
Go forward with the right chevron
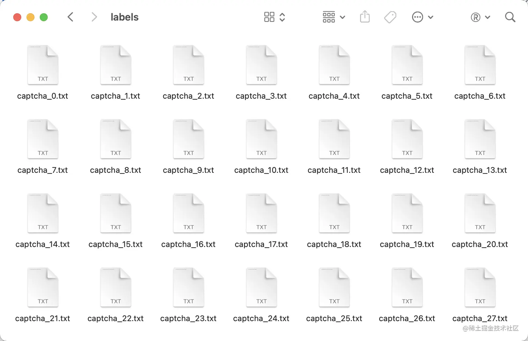tap(94, 17)
